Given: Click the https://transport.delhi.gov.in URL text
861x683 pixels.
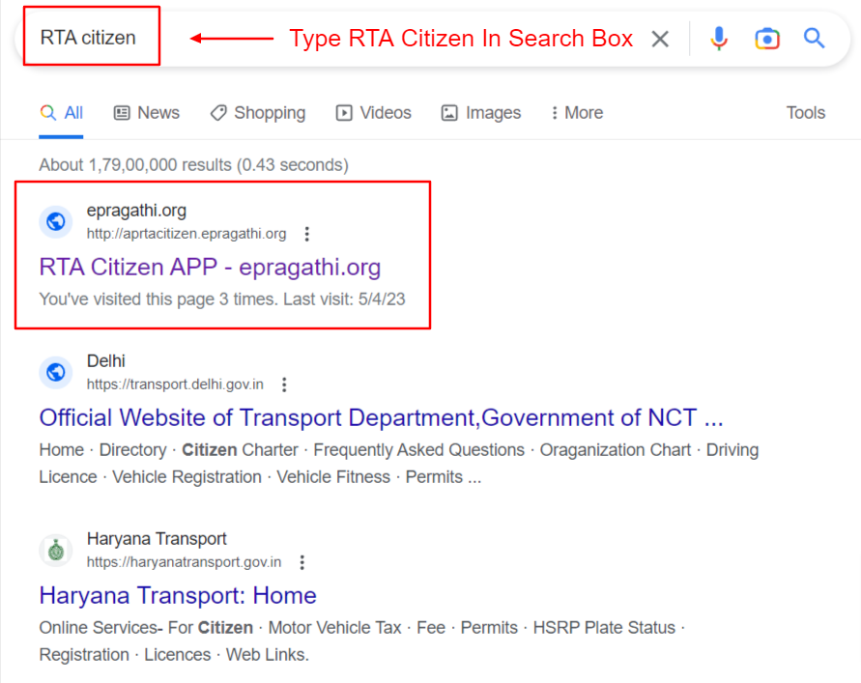Looking at the screenshot, I should 175,384.
